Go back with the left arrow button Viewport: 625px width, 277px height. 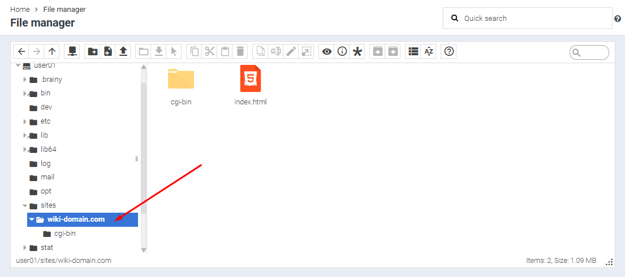21,51
